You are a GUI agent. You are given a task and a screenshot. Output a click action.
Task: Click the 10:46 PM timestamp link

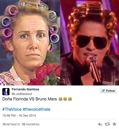(9, 116)
